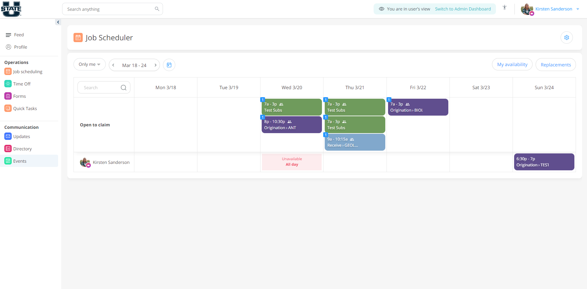Switch to the Profile section
The image size is (587, 289).
pyautogui.click(x=21, y=47)
